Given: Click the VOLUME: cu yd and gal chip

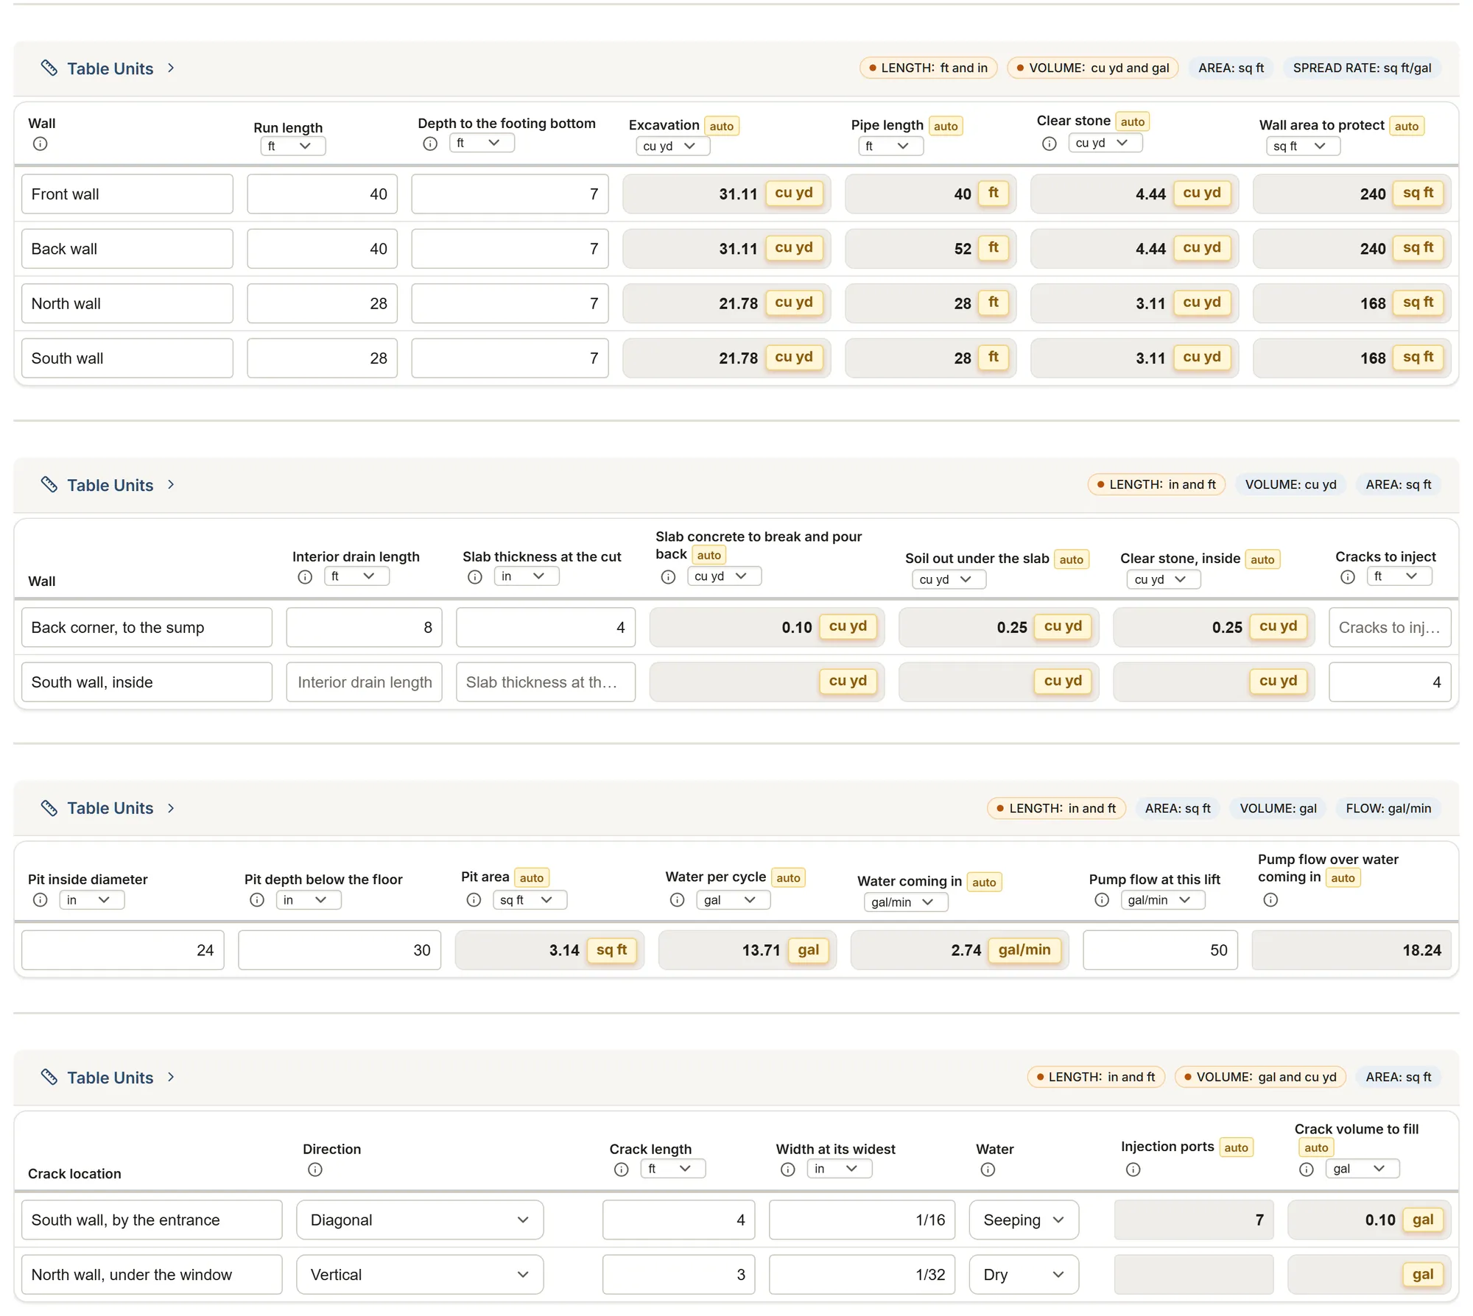Looking at the screenshot, I should (x=1093, y=68).
